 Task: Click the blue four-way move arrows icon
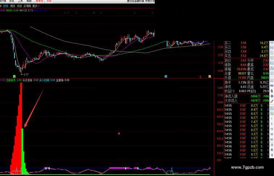pos(272,96)
